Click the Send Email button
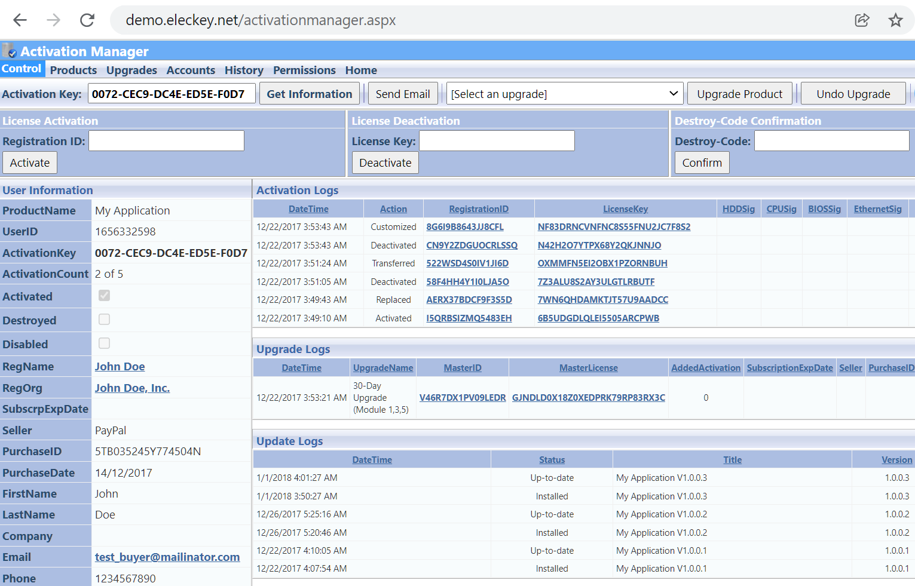The image size is (915, 586). pyautogui.click(x=403, y=94)
